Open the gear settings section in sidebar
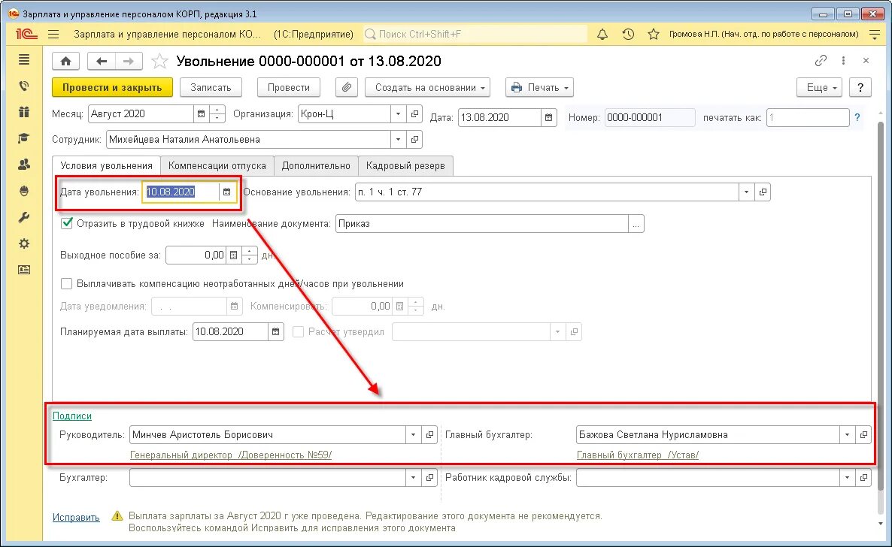 pyautogui.click(x=24, y=243)
